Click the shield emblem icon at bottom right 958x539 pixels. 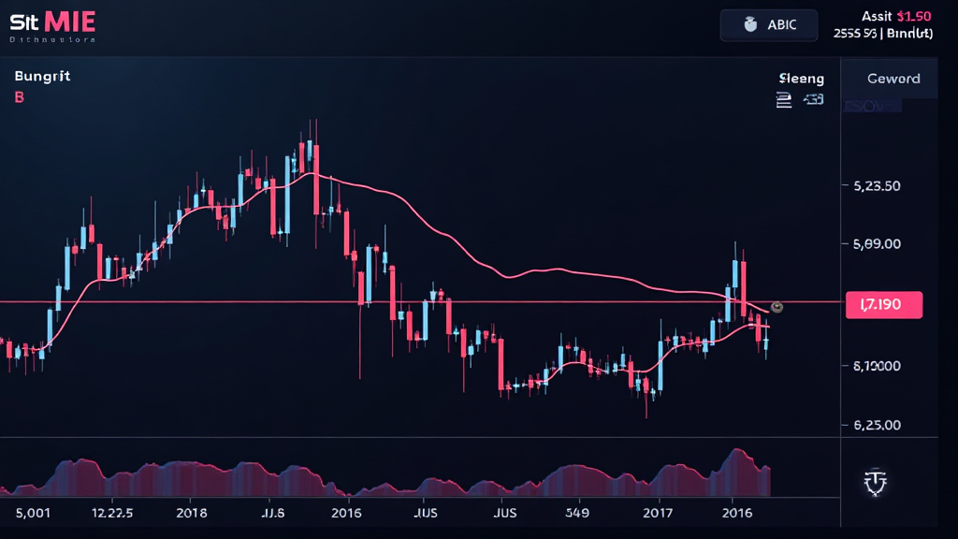tap(874, 482)
